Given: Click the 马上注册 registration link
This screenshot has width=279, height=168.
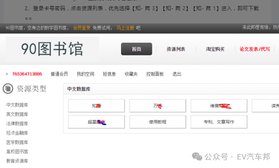Looking at the screenshot, I should (125, 28).
